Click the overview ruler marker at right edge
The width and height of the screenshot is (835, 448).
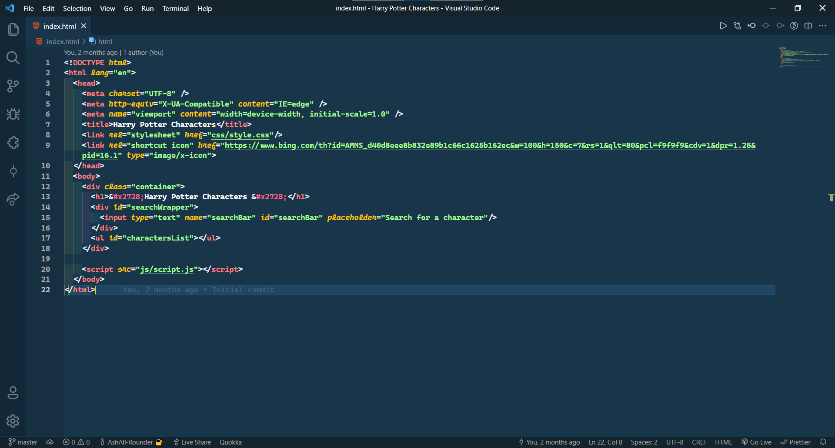click(x=831, y=197)
